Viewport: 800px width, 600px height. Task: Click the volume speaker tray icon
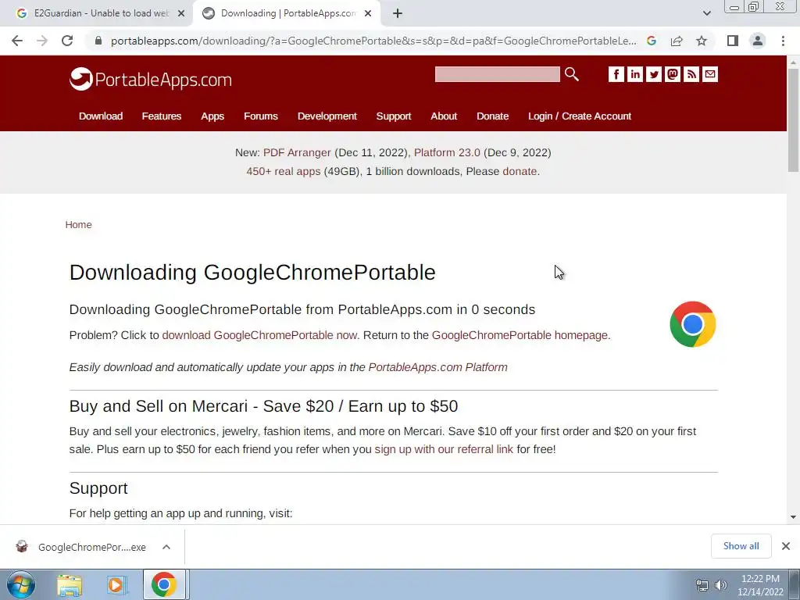tap(721, 585)
